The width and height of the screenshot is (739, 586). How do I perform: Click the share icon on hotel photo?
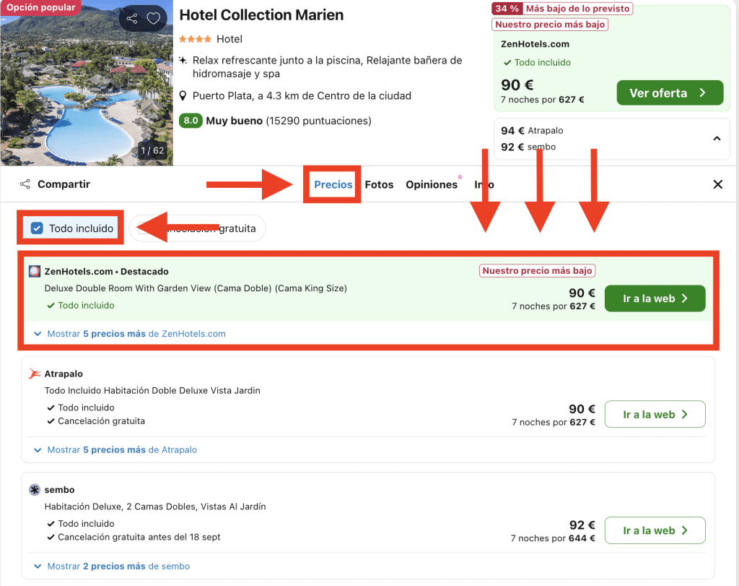(x=131, y=19)
